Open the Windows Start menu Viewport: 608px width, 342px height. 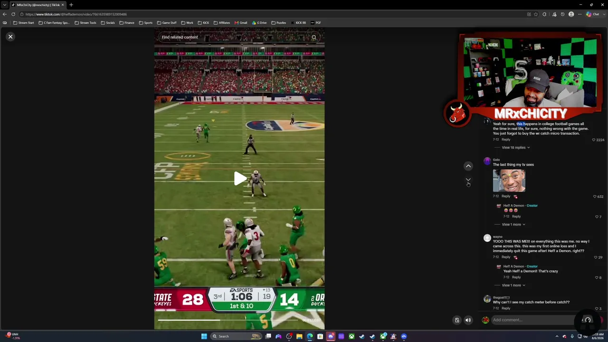[x=204, y=336]
